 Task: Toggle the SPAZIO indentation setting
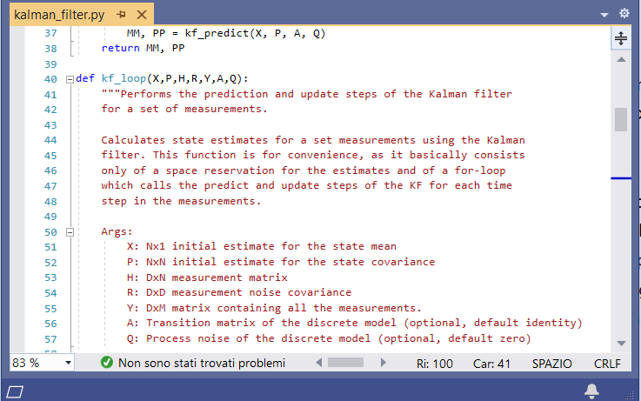pyautogui.click(x=551, y=363)
